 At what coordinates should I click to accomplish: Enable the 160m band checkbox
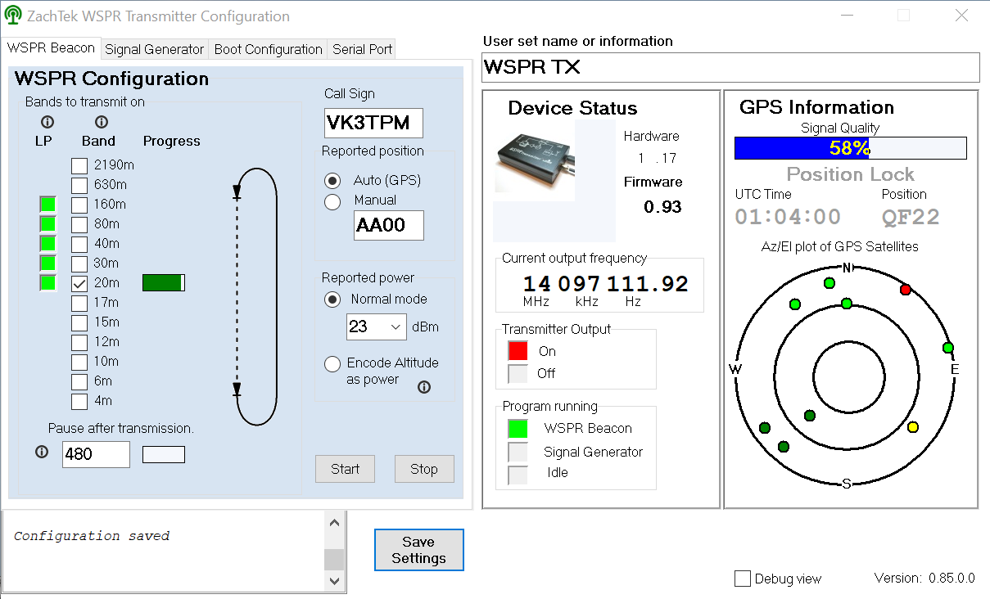(x=79, y=205)
